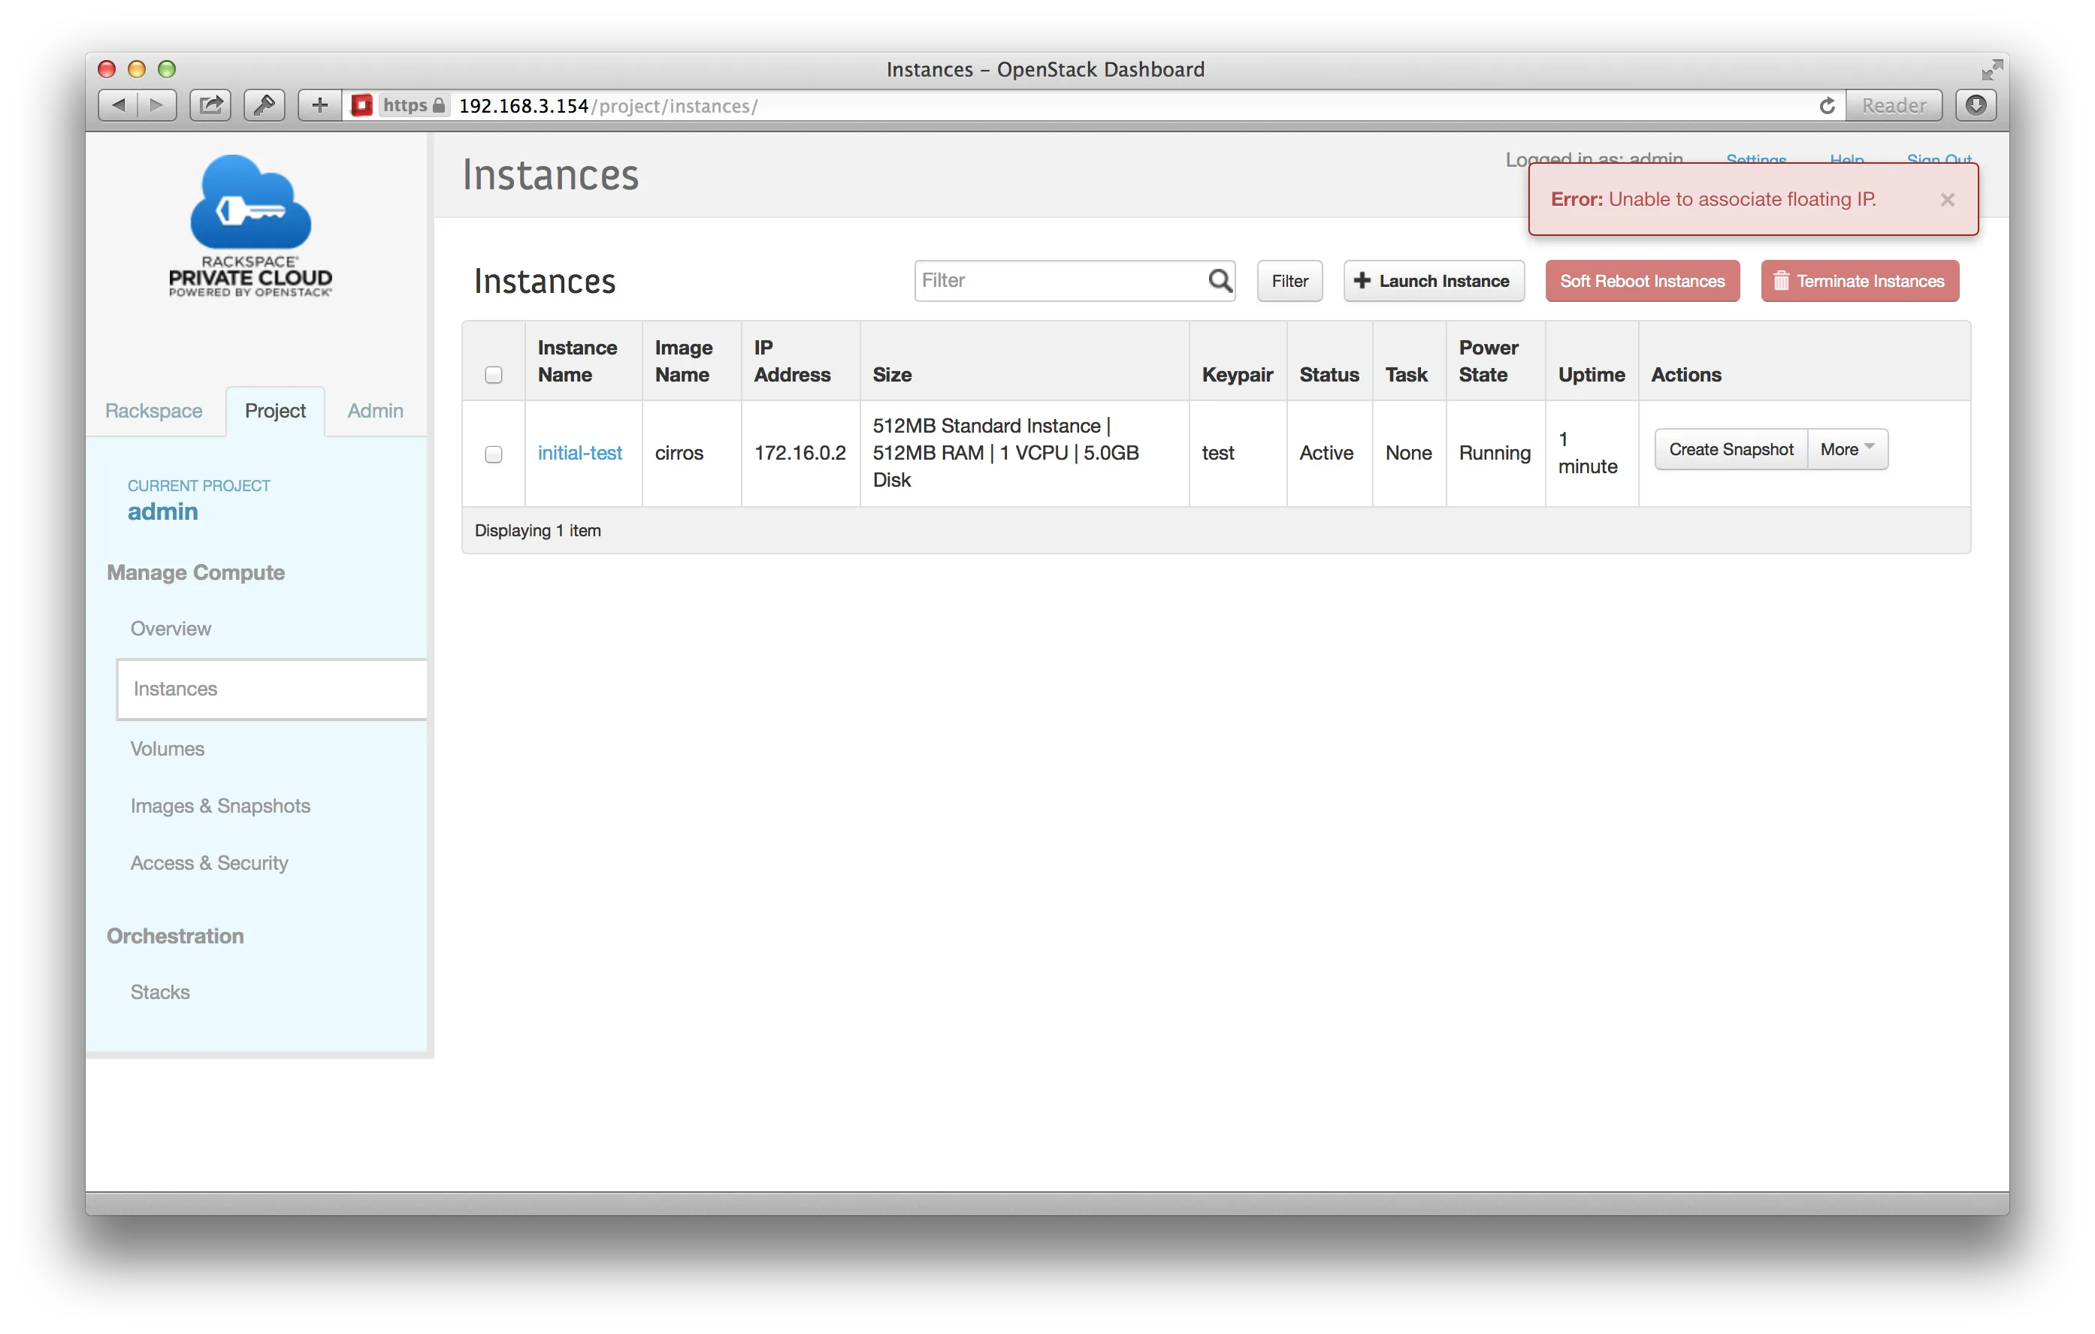Open Access & Security in the sidebar

pyautogui.click(x=209, y=862)
